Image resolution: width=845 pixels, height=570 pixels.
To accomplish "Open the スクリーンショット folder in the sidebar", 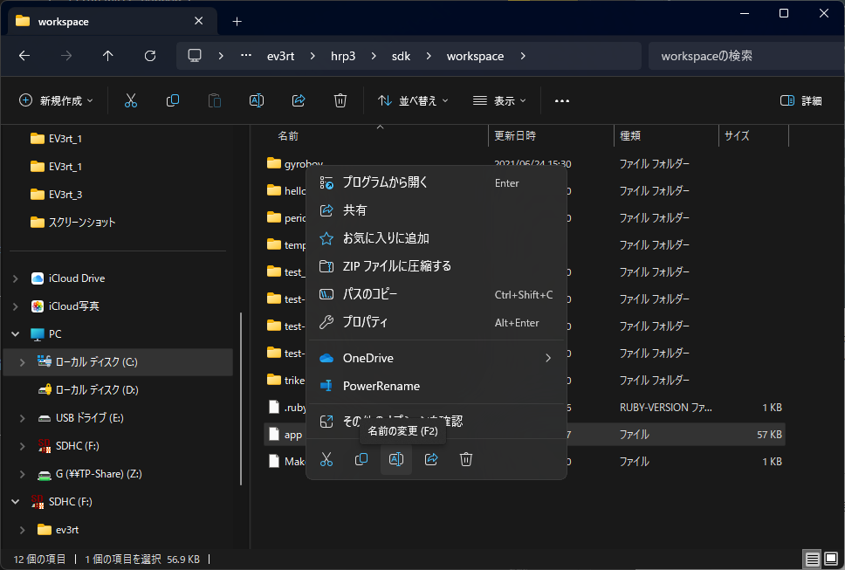I will tap(82, 222).
